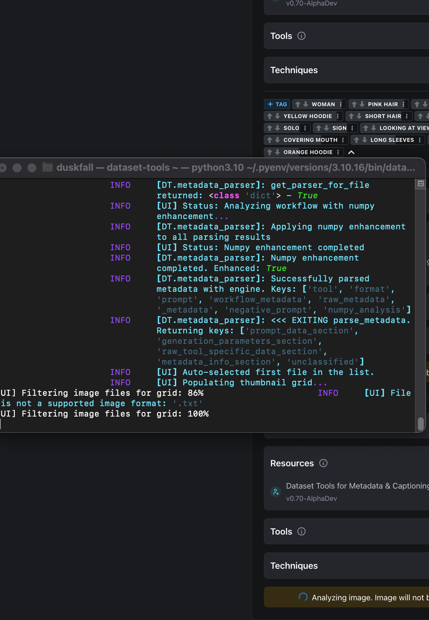The image size is (429, 620).
Task: Click the terminal split pane icon
Action: click(x=420, y=183)
